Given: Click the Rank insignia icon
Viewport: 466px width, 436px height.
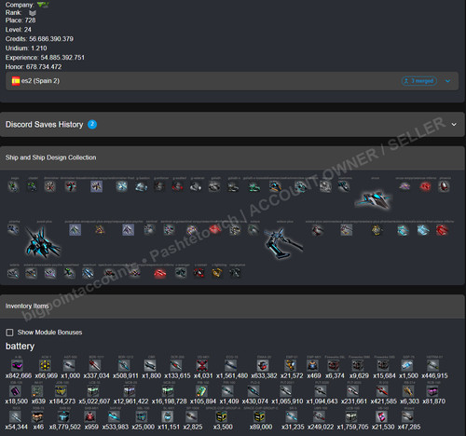Looking at the screenshot, I should pyautogui.click(x=33, y=13).
